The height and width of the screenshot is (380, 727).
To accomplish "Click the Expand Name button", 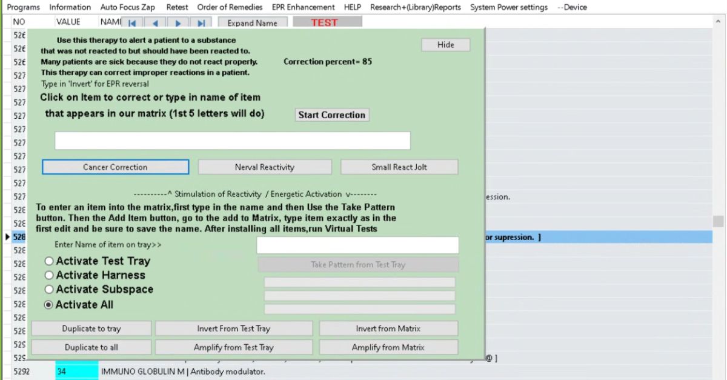I will click(x=252, y=23).
